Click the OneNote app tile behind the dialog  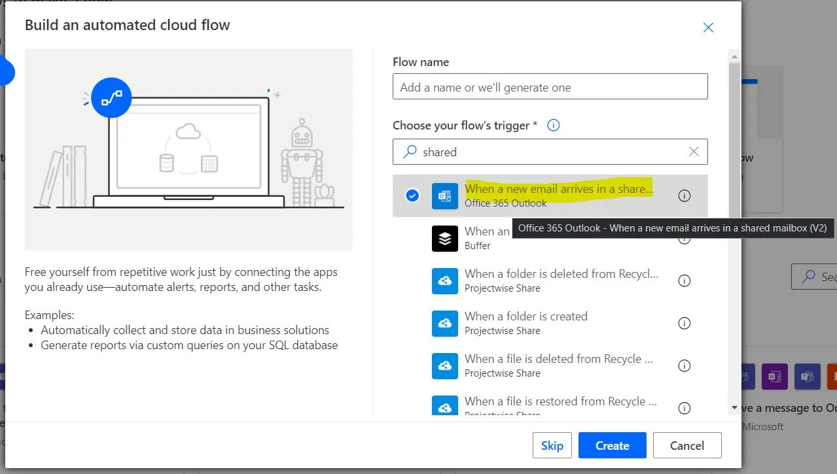point(774,377)
